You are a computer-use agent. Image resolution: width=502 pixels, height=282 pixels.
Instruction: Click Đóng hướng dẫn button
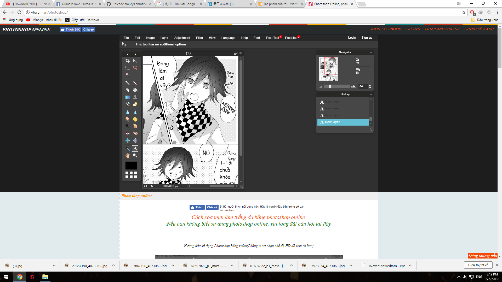click(483, 256)
